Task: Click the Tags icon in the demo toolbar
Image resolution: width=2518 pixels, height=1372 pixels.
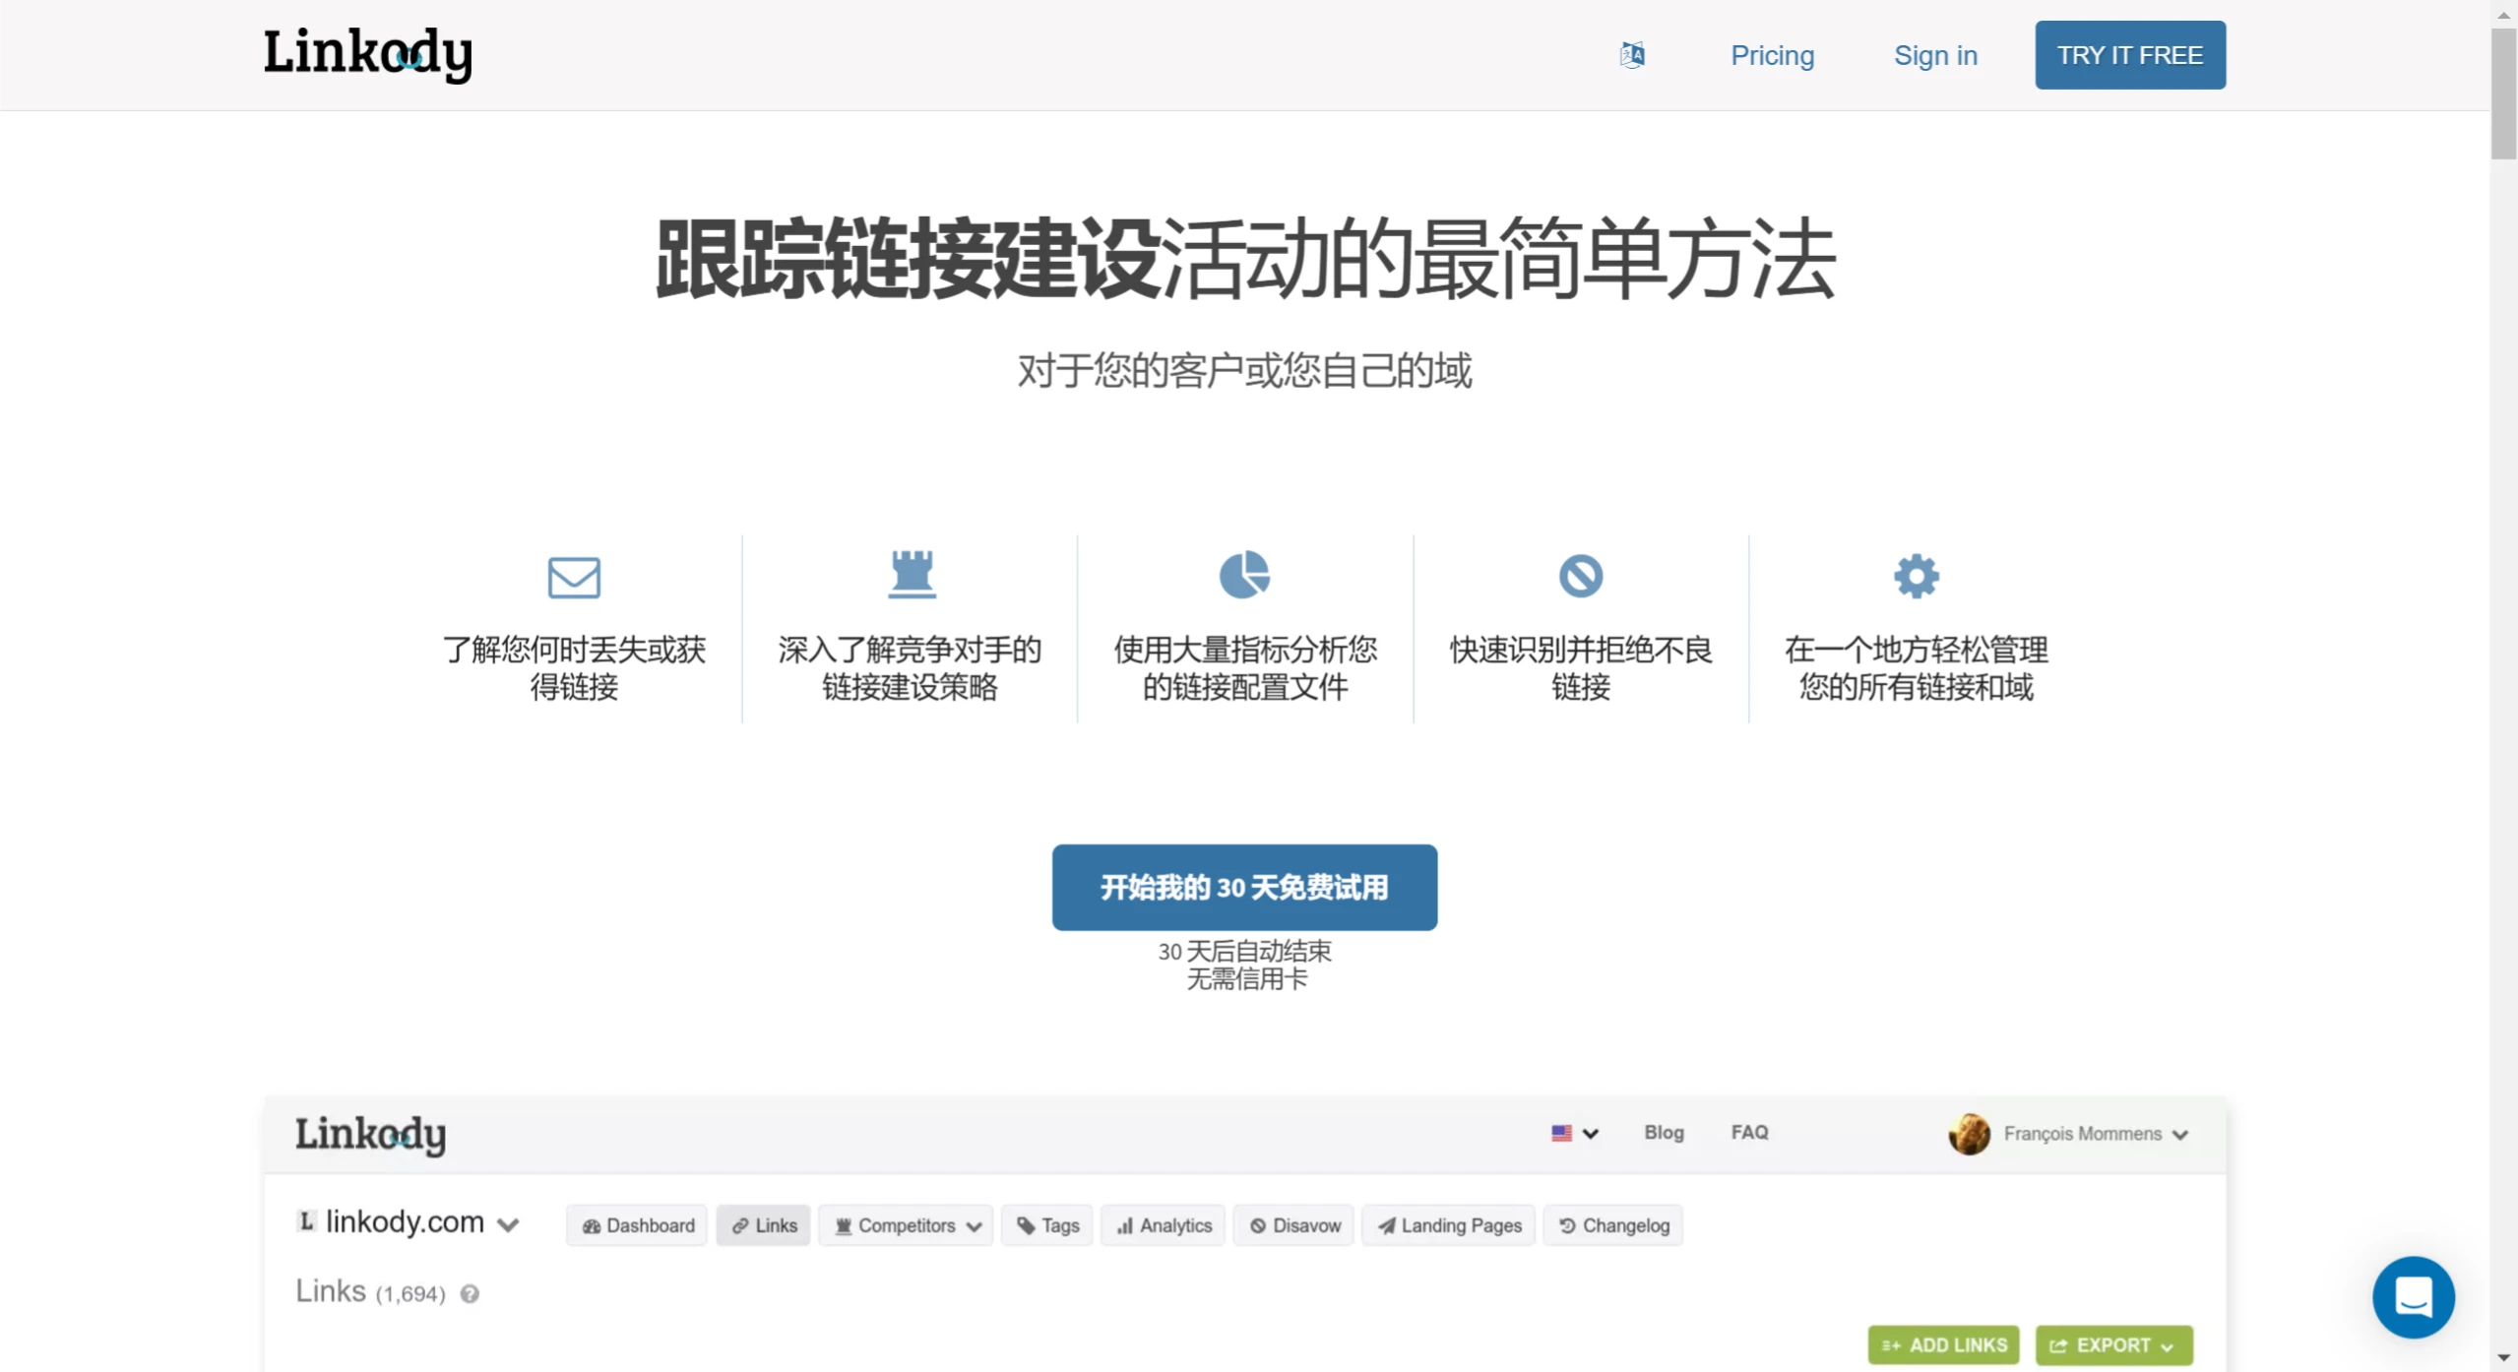Action: (1027, 1224)
